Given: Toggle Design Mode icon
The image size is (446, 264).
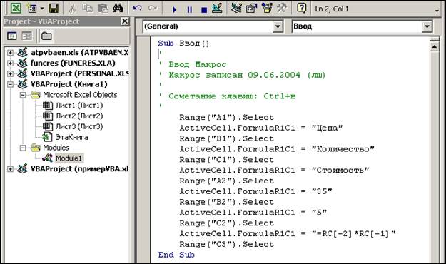Looking at the screenshot, I should pyautogui.click(x=218, y=8).
